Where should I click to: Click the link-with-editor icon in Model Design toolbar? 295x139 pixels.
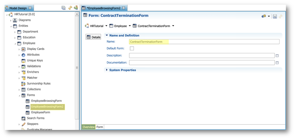click(x=70, y=8)
